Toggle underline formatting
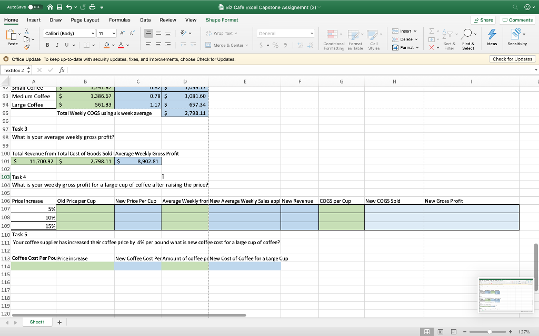Image resolution: width=539 pixels, height=336 pixels. pos(66,45)
